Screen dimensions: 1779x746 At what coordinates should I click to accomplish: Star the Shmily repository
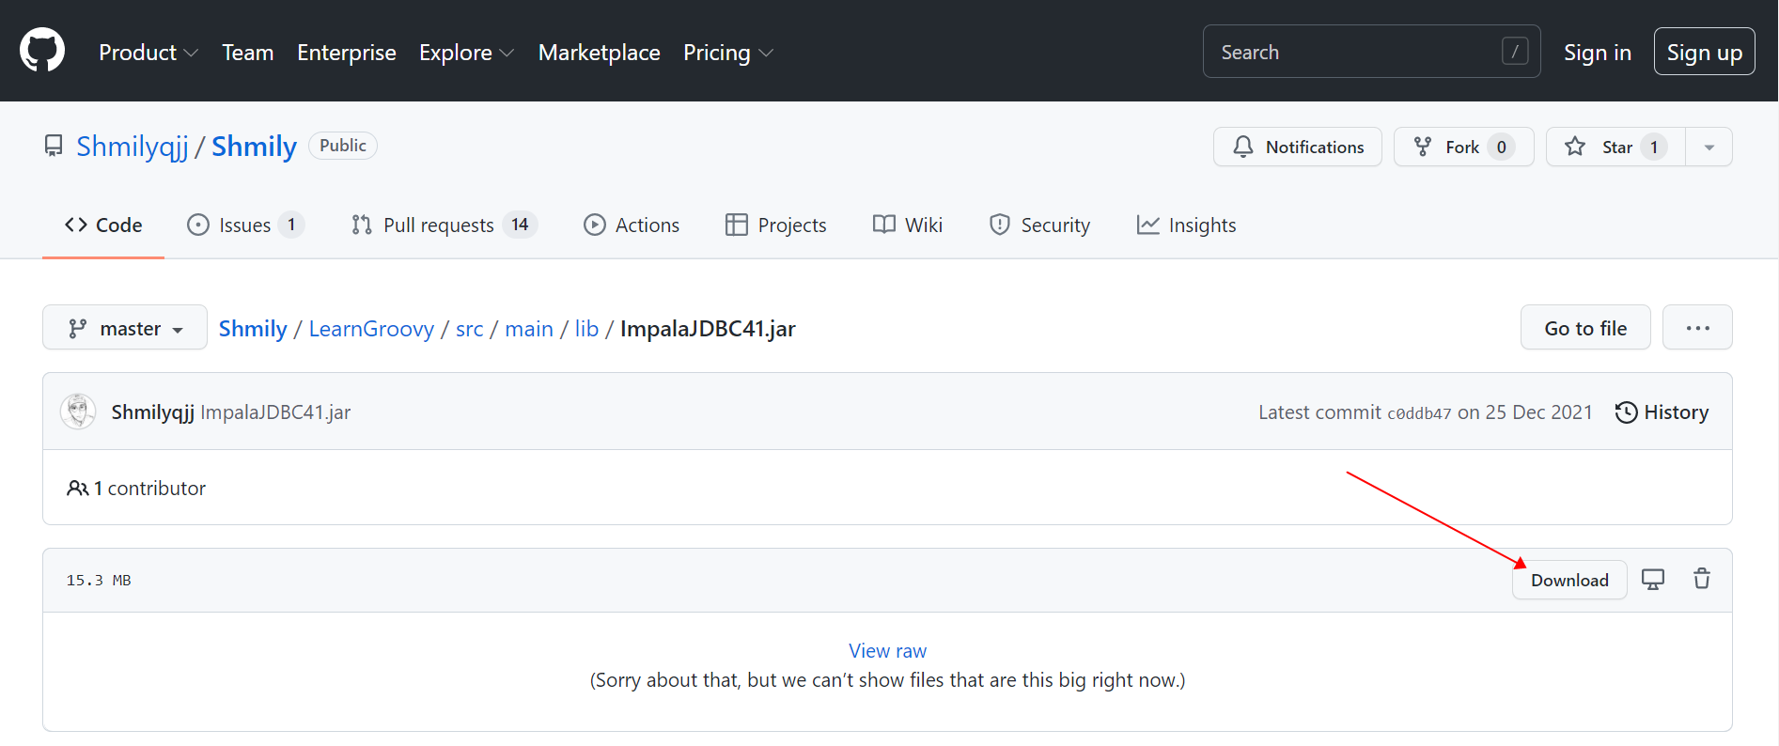pyautogui.click(x=1615, y=147)
